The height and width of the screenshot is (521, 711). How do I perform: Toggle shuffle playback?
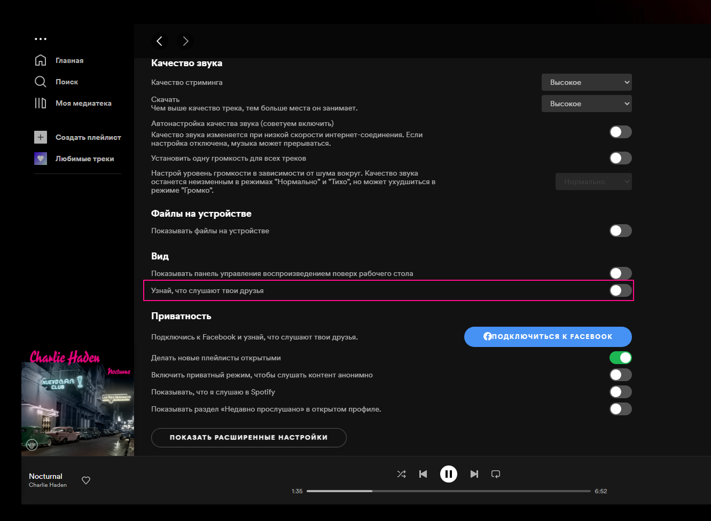pos(402,474)
